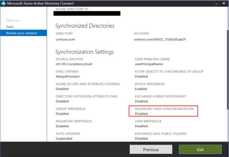
Task: Click the userPrincipalName value
Action: (x=149, y=64)
